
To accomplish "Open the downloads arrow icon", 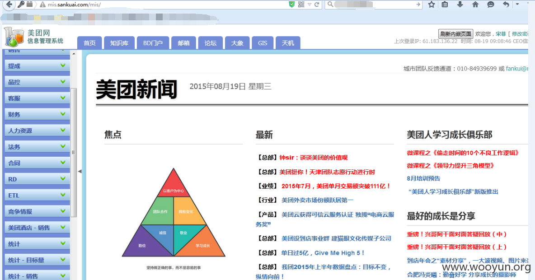I will (460, 5).
